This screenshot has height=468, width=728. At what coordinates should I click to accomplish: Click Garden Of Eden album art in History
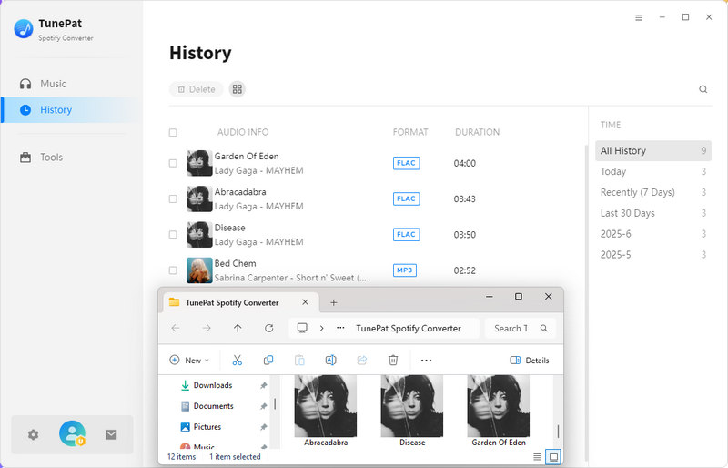199,163
